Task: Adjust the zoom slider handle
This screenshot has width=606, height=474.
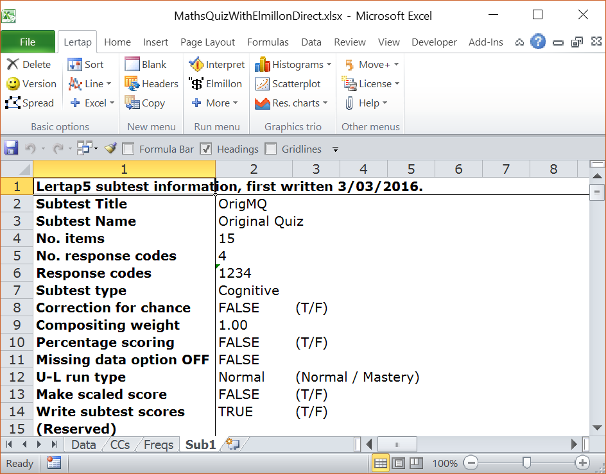Action: tap(526, 462)
